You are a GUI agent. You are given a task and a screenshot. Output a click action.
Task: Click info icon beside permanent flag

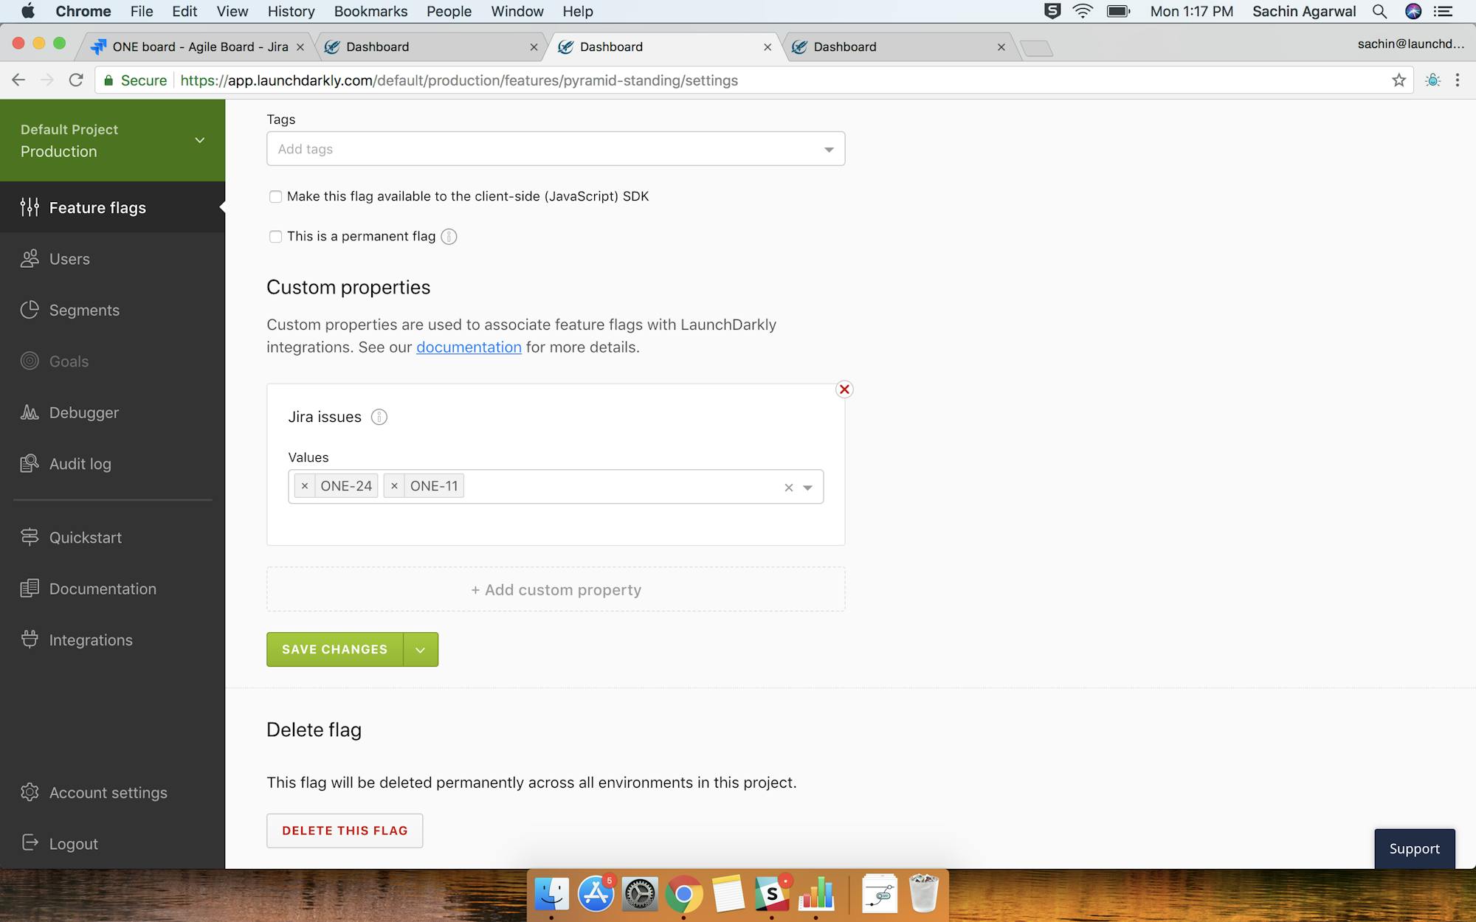click(449, 237)
